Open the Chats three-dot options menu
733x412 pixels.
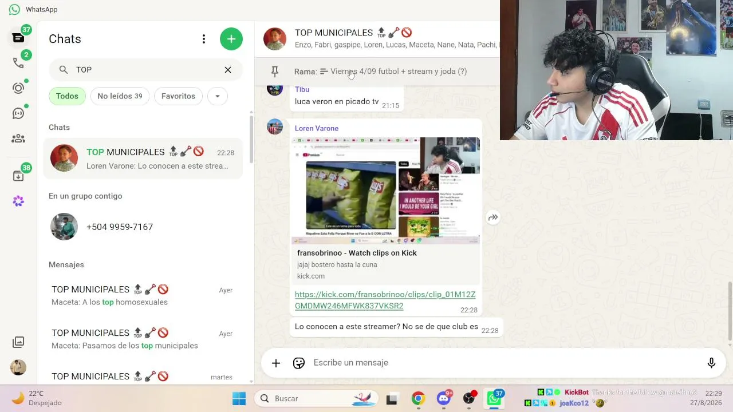pos(204,39)
